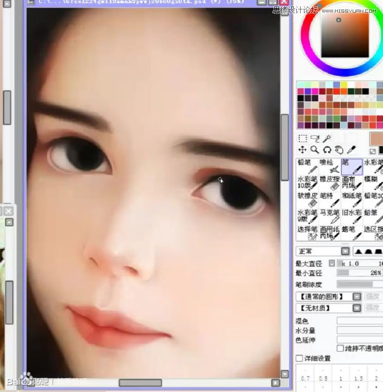Choose the 水彩笔9版 brush
This screenshot has width=383, height=392.
[308, 216]
